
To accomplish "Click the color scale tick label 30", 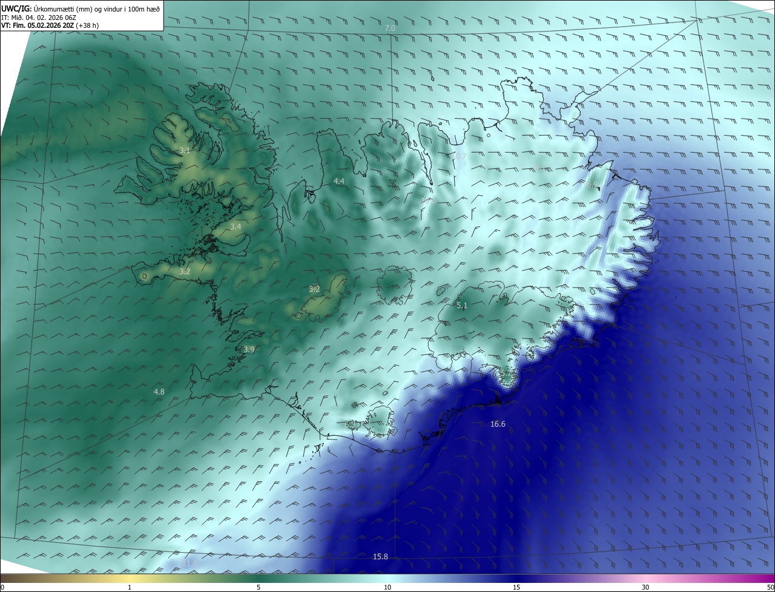I will pos(645,588).
